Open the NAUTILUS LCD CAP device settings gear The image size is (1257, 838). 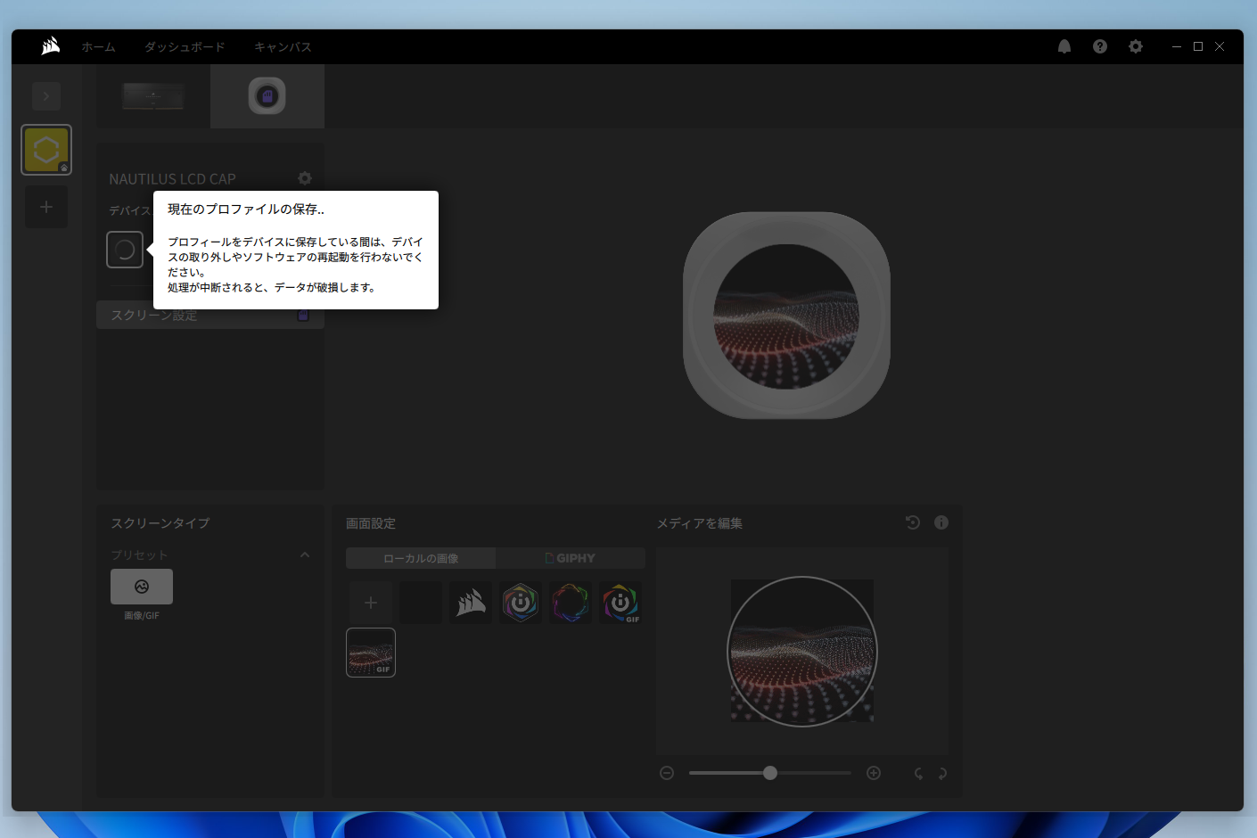click(305, 178)
